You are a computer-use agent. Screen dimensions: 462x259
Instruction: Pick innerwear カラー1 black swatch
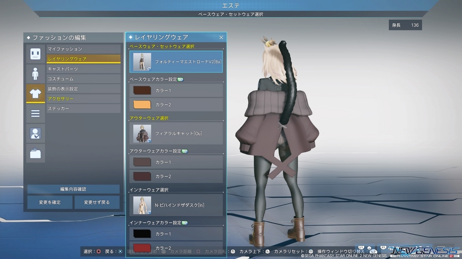[142, 234]
